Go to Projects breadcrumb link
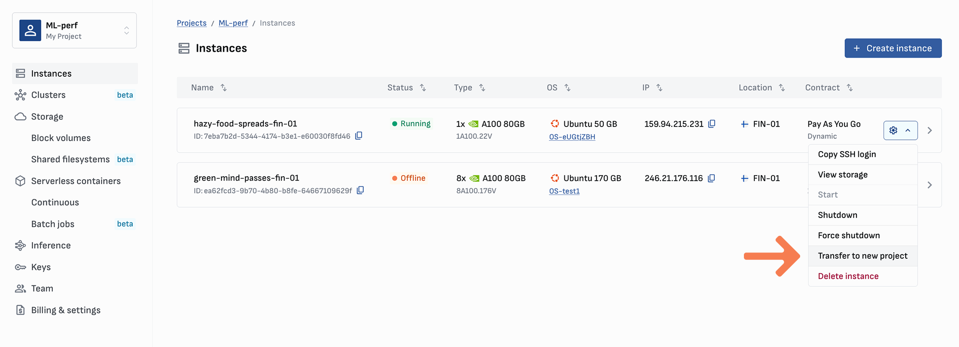The height and width of the screenshot is (347, 959). point(191,23)
